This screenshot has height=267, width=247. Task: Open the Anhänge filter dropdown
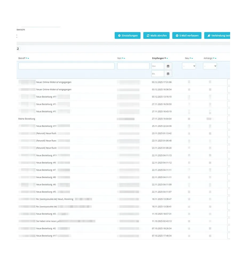(210, 66)
